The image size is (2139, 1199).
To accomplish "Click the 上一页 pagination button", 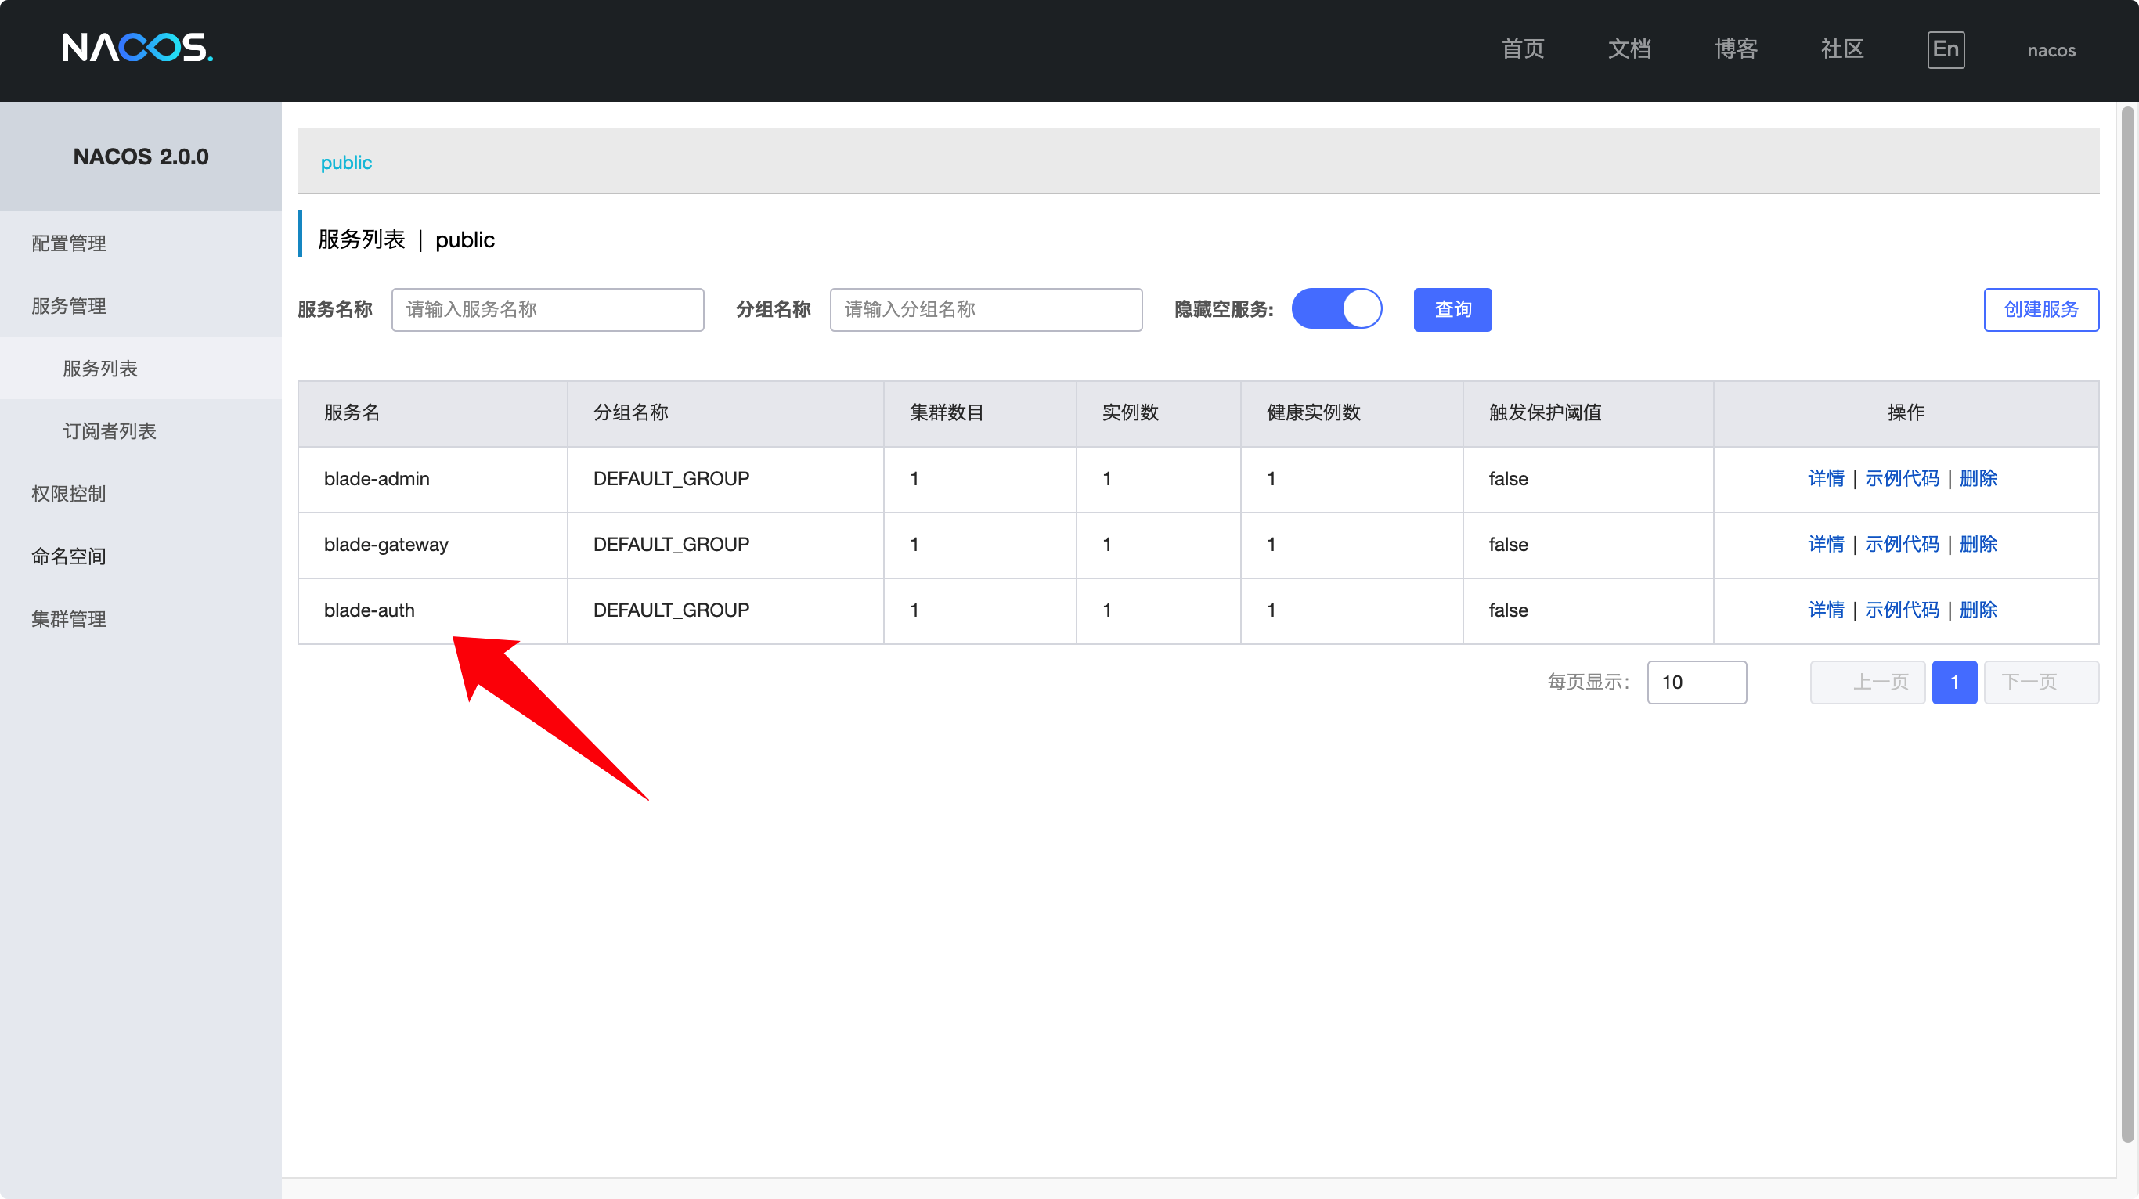I will tap(1867, 682).
